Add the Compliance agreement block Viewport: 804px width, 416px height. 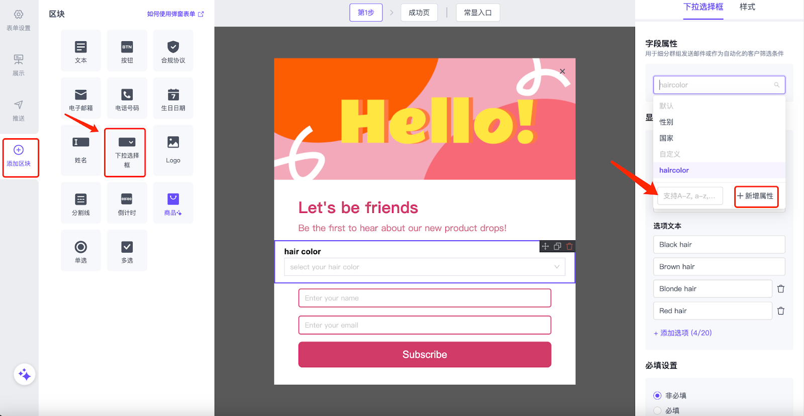point(173,51)
